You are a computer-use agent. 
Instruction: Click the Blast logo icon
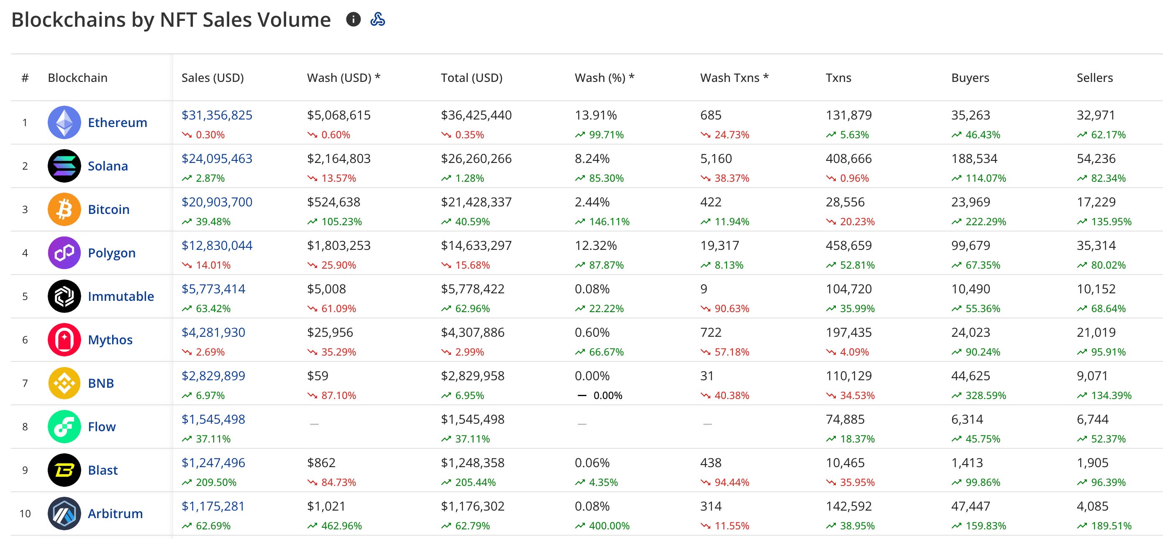click(x=64, y=470)
